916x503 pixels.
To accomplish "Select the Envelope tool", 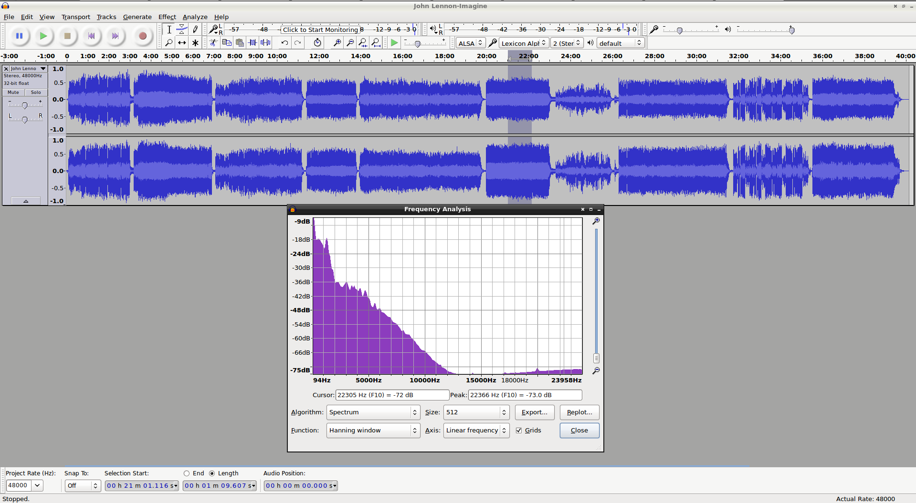I will 182,30.
